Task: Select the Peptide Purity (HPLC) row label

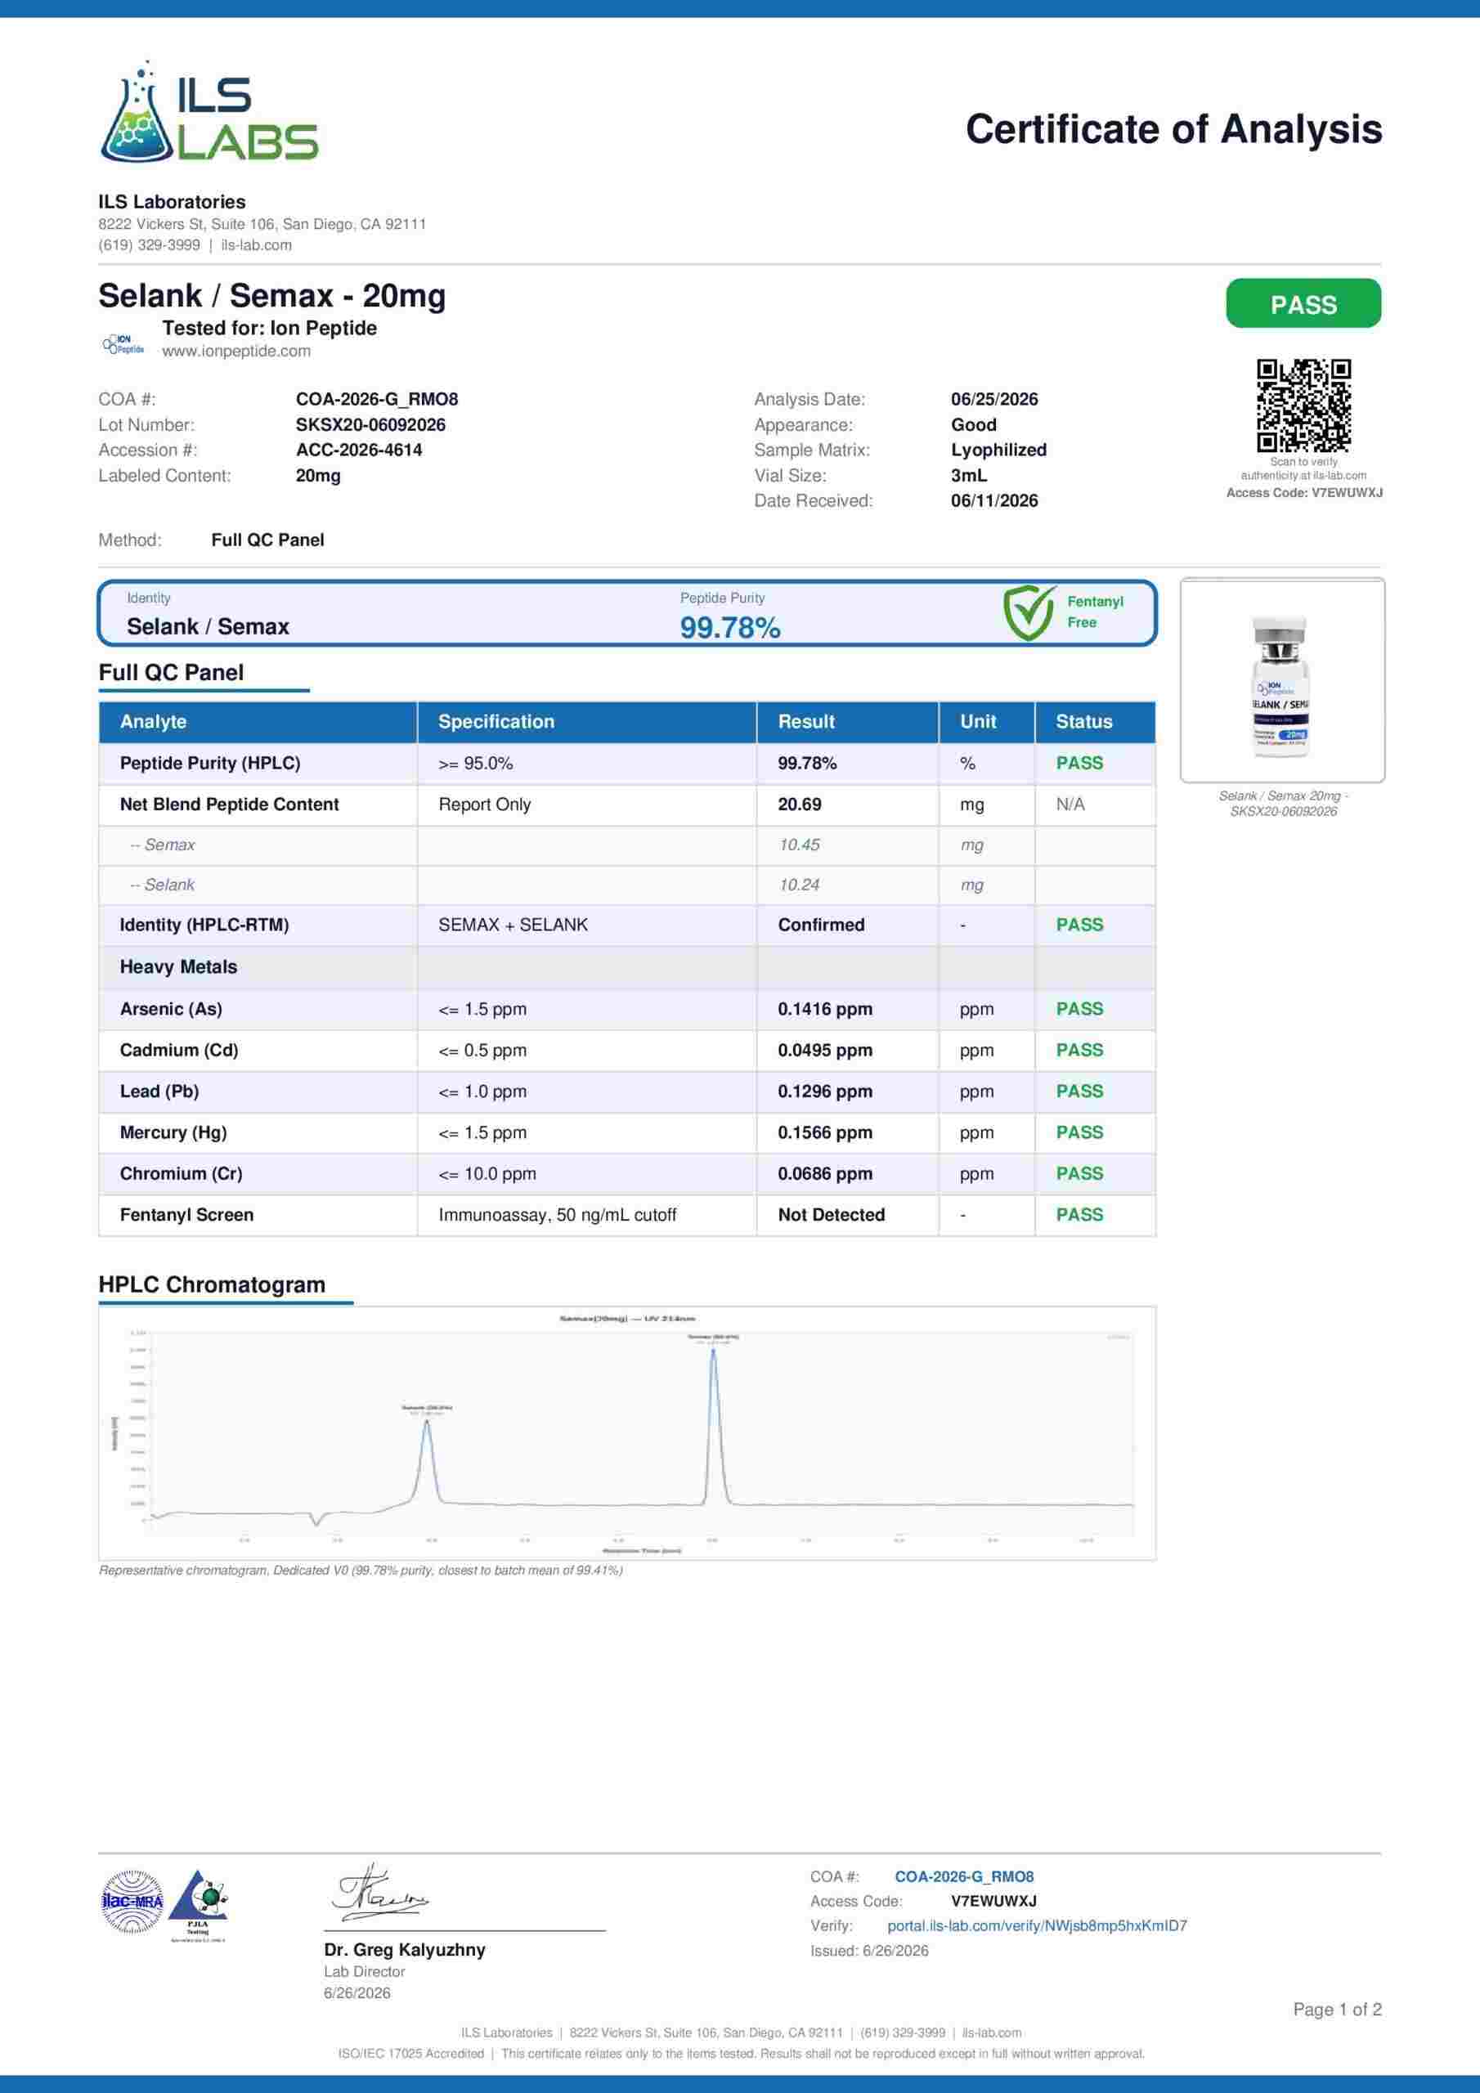Action: coord(210,763)
